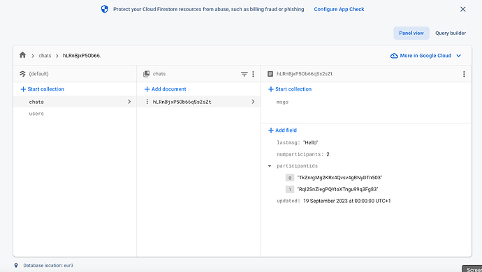Expand the More in Google Cloud dropdown
The width and height of the screenshot is (482, 272).
point(459,56)
